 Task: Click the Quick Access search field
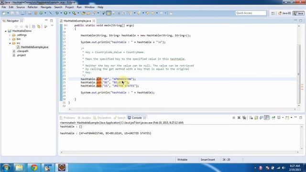tap(251, 13)
